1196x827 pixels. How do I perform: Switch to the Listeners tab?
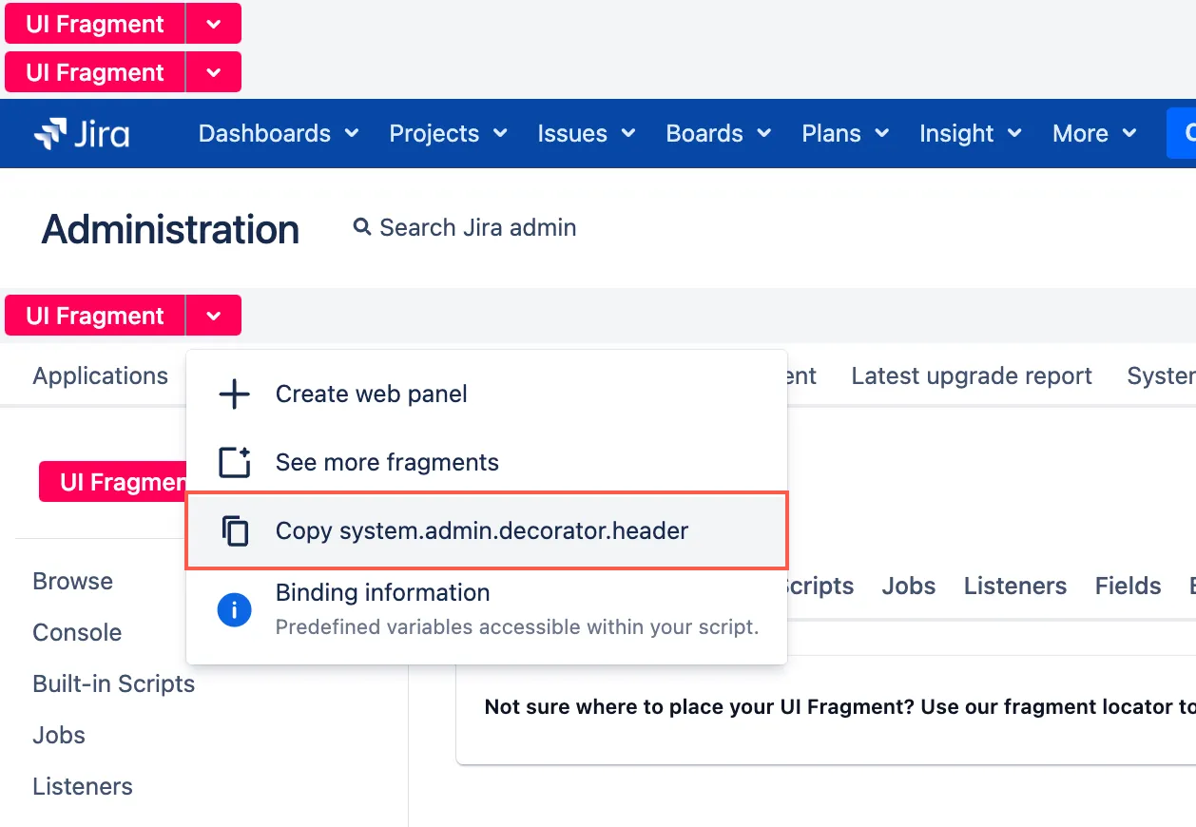[1015, 587]
